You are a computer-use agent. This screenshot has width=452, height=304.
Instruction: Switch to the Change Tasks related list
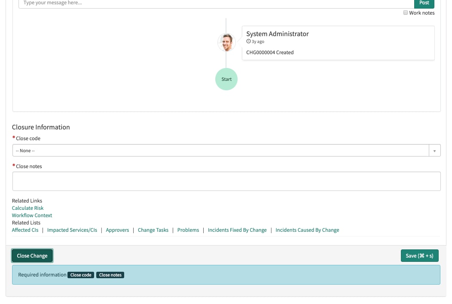pos(153,230)
